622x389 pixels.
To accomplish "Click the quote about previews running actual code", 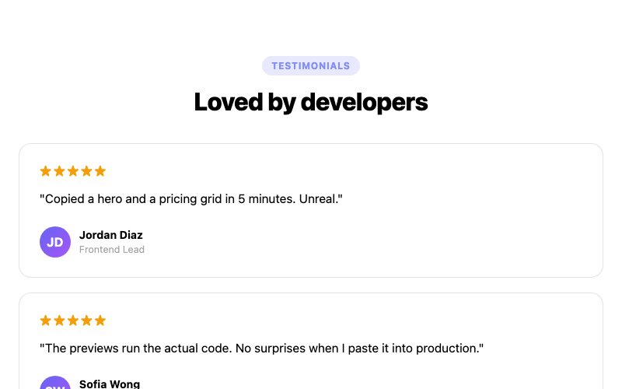I will 262,348.
